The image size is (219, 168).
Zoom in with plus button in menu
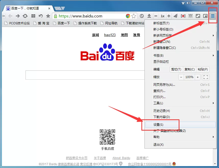[x=198, y=77]
